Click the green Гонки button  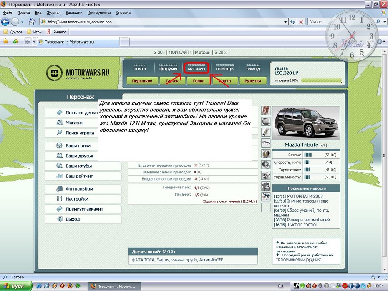tap(199, 81)
